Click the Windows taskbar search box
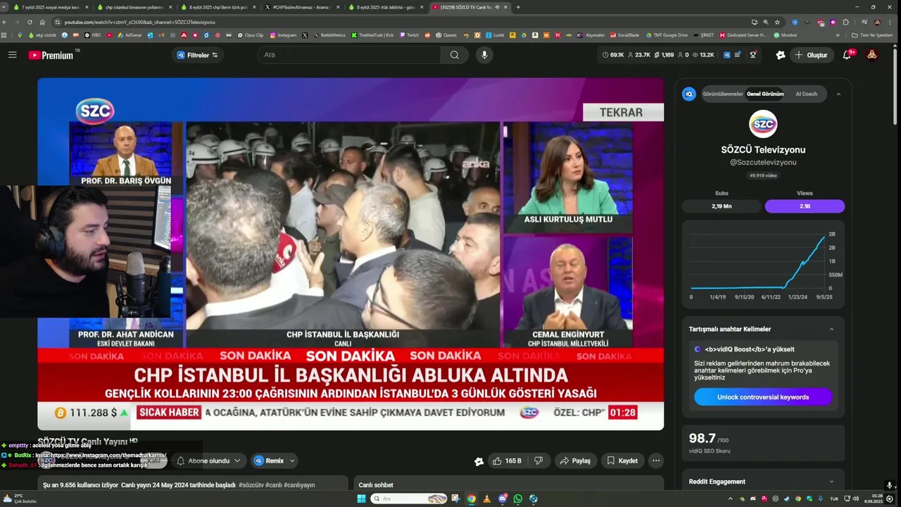 coord(410,499)
